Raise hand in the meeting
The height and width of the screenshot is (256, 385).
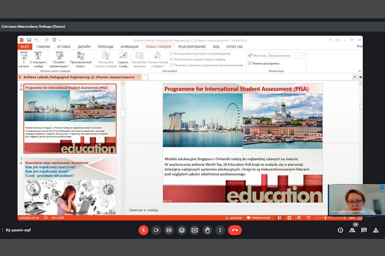click(207, 230)
